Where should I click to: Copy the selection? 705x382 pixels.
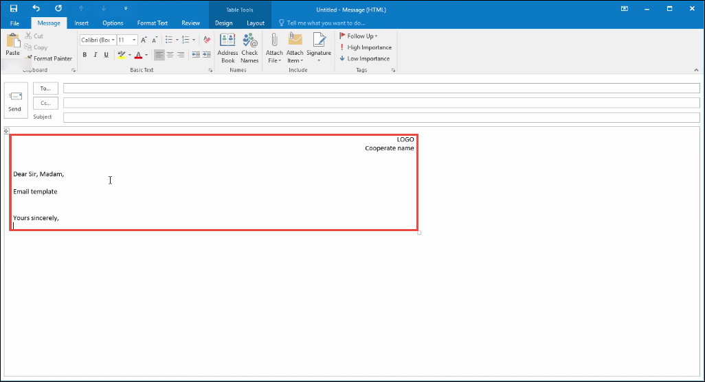tap(36, 47)
